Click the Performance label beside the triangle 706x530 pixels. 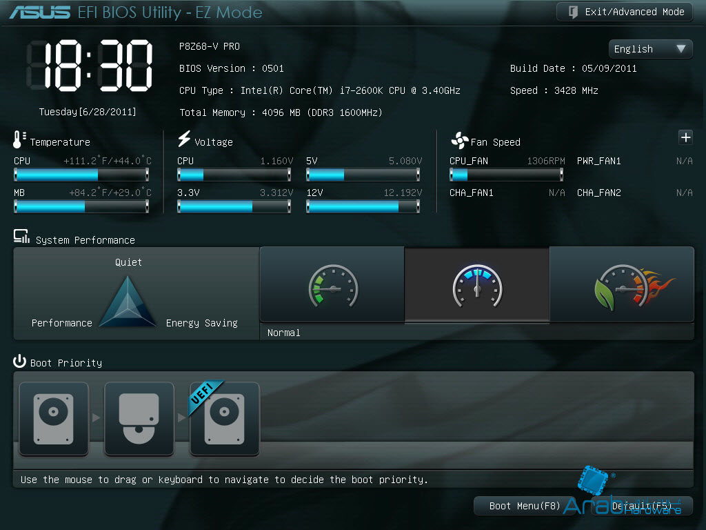61,323
